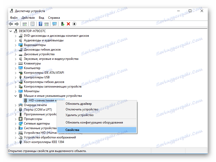Select Свойства in the context menu
The width and height of the screenshot is (216, 162).
click(x=97, y=130)
